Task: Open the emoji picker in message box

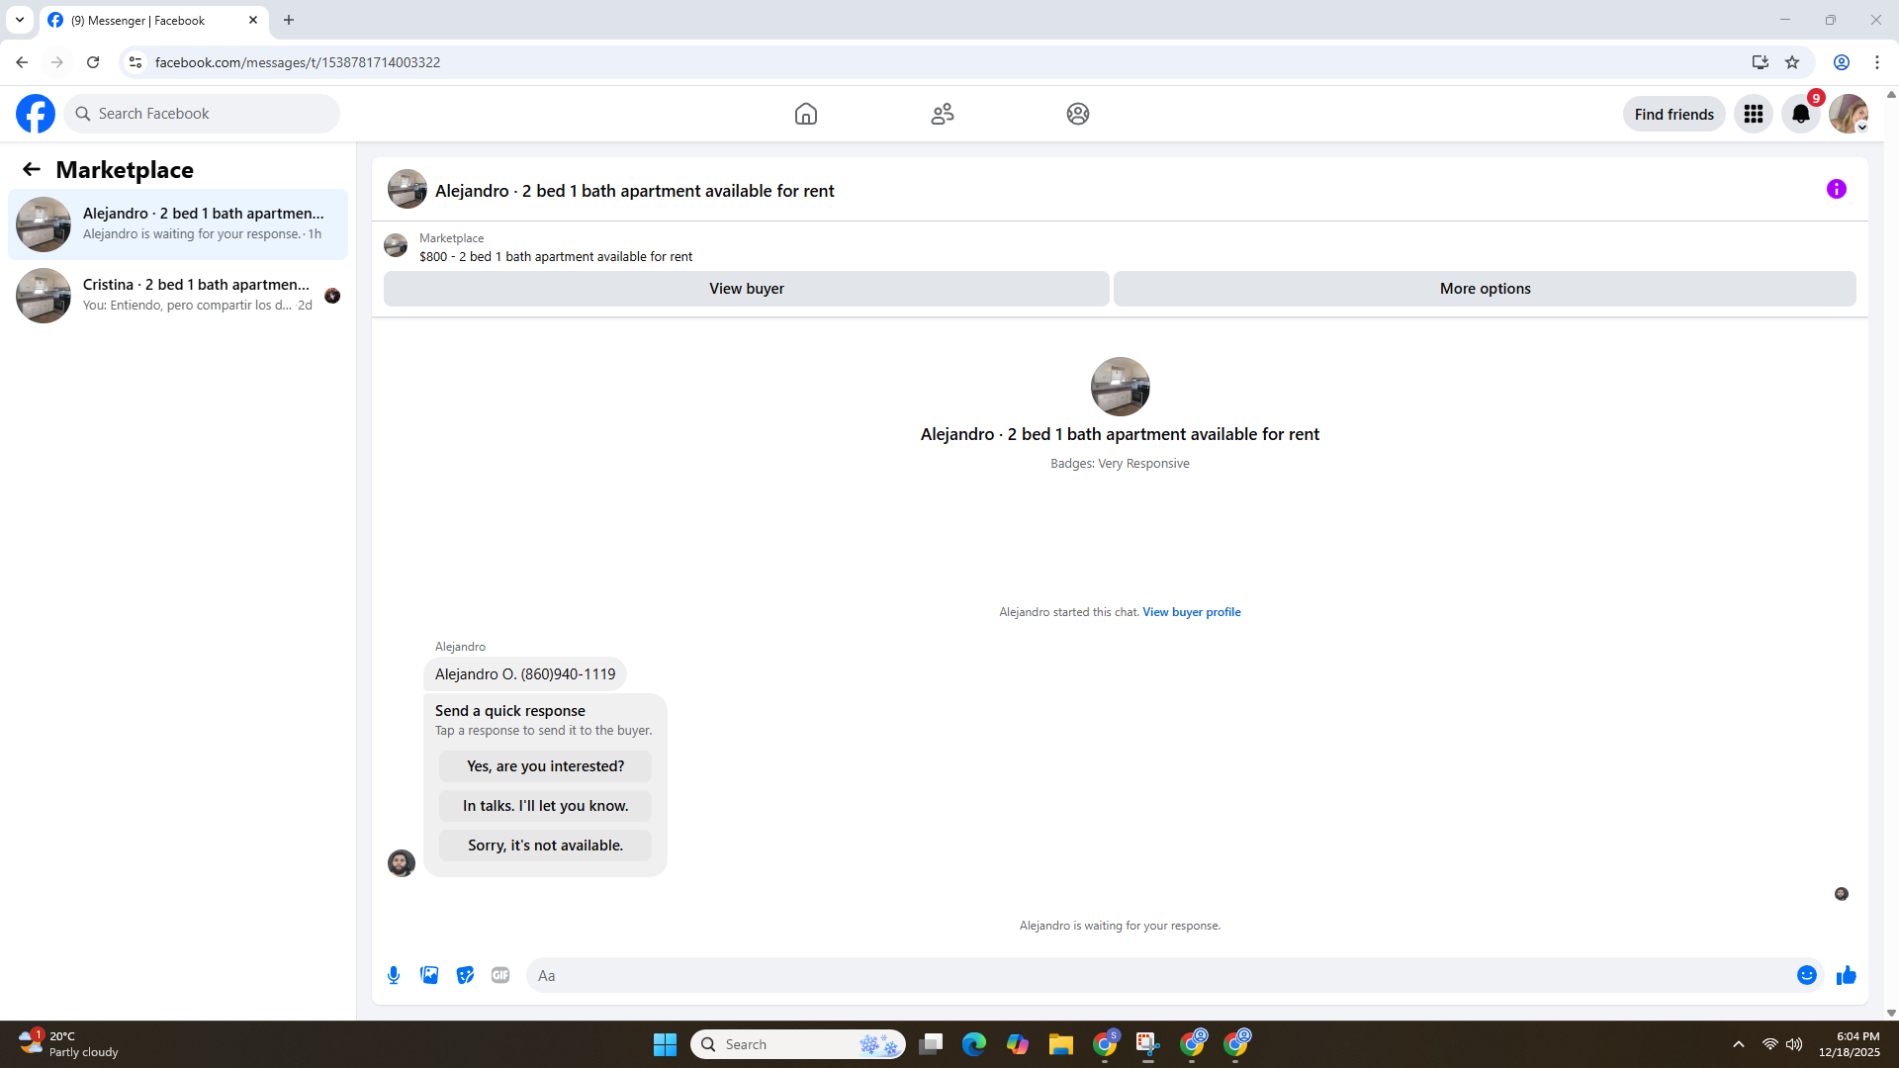Action: pyautogui.click(x=1807, y=975)
